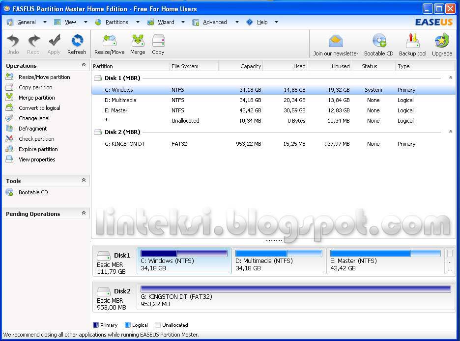Select E: Master block in disk map
The width and height of the screenshot is (460, 341).
point(385,261)
